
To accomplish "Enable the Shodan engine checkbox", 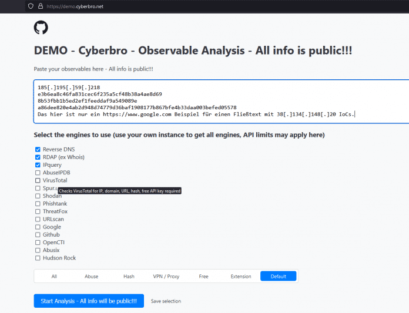I will point(38,196).
